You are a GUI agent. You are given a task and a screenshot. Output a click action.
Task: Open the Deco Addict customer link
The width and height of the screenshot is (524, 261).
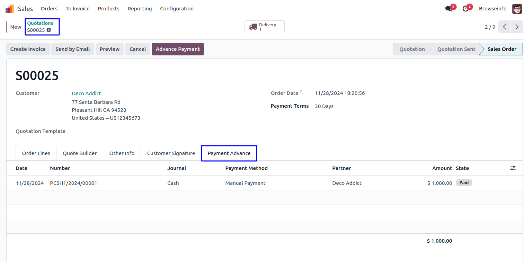pos(86,93)
